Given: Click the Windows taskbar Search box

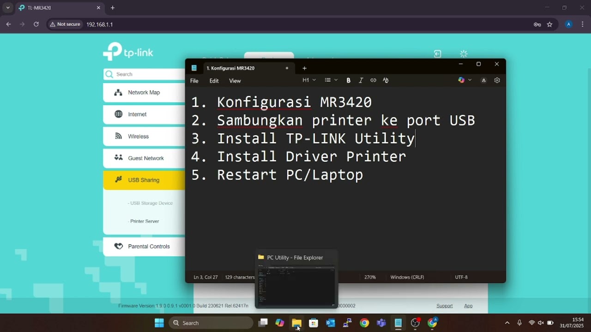Looking at the screenshot, I should (211, 323).
